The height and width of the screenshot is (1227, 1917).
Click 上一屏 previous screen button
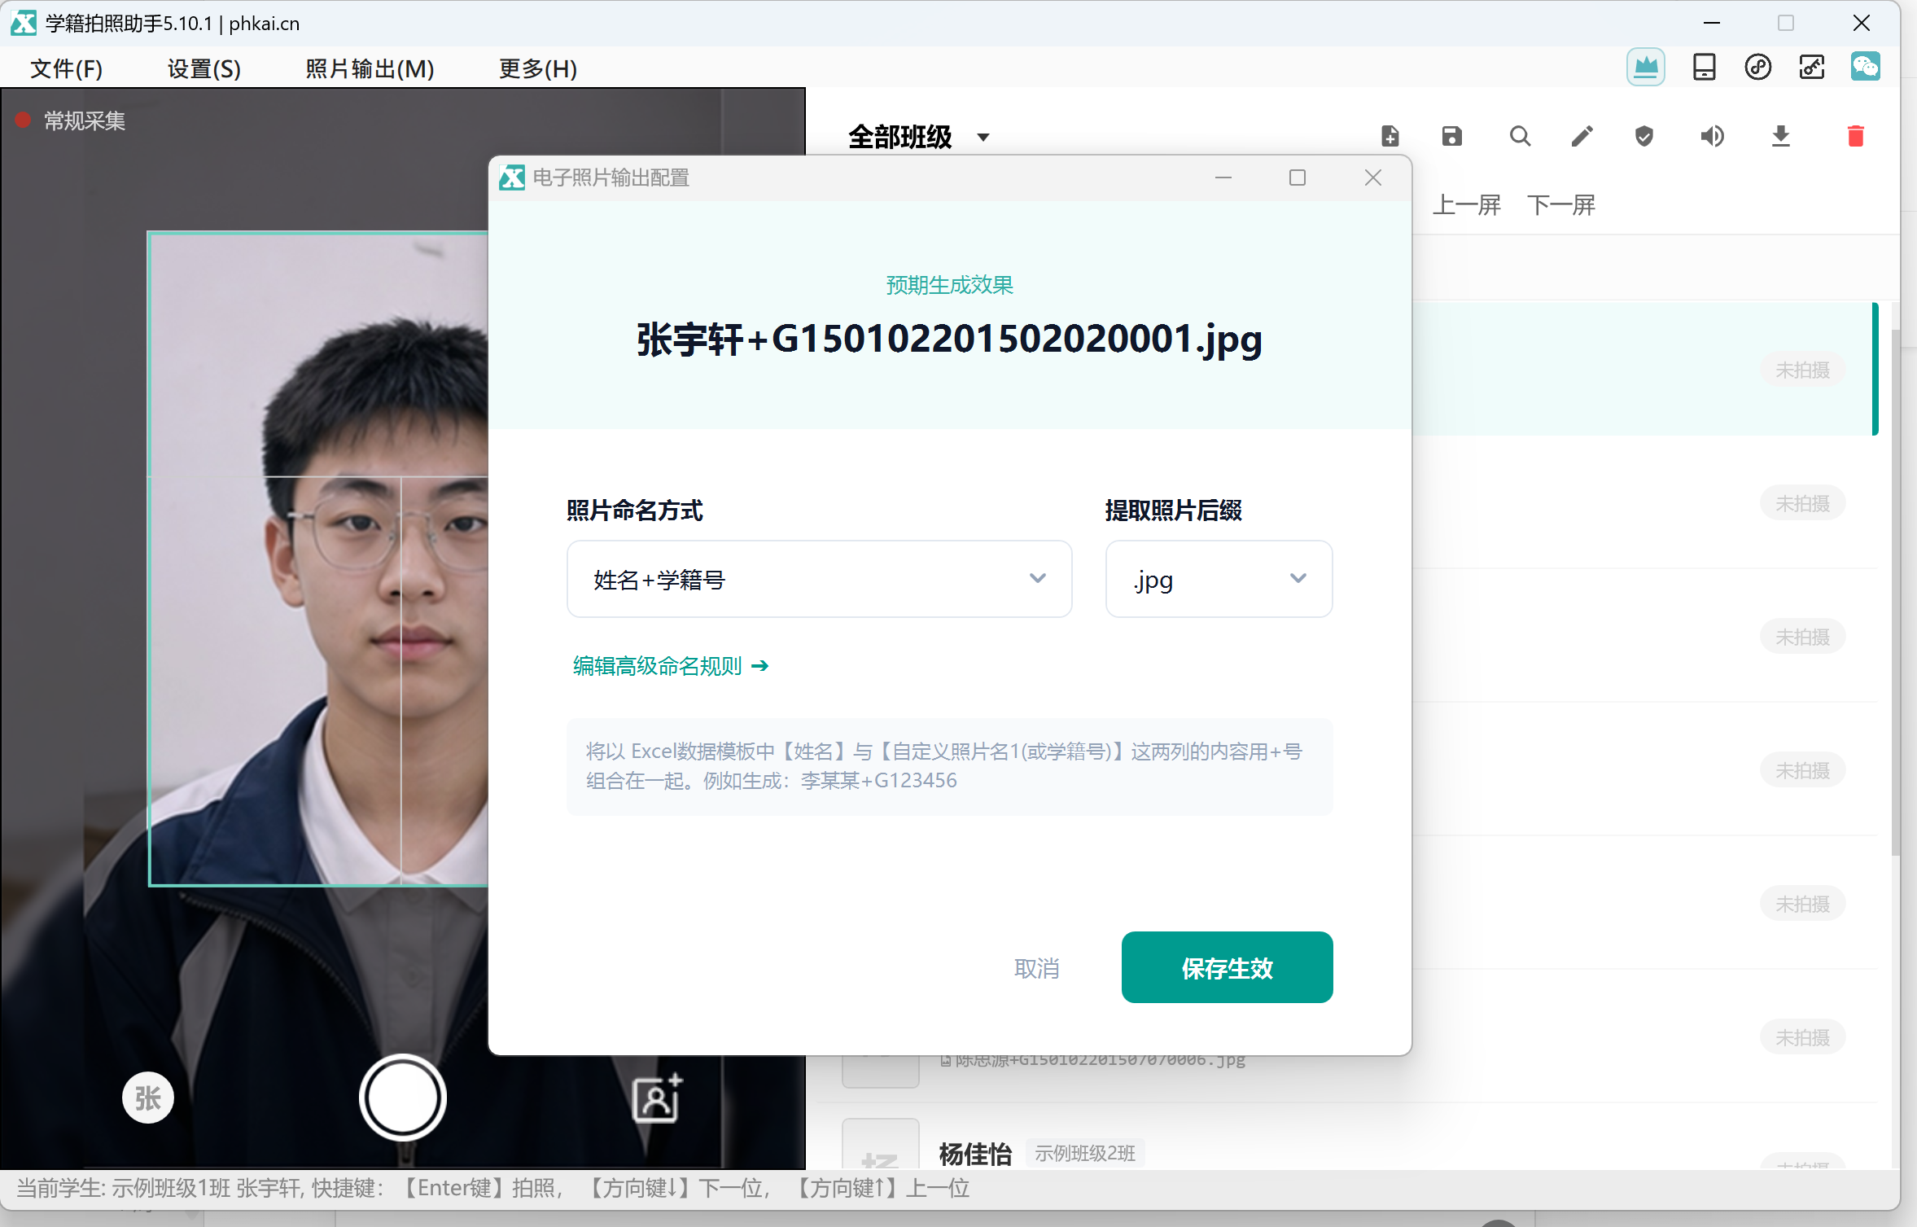click(1466, 204)
